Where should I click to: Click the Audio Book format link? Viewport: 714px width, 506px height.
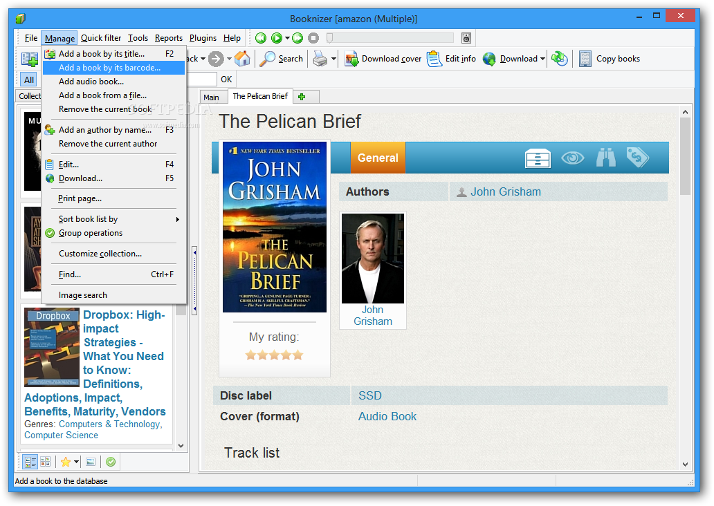[387, 417]
